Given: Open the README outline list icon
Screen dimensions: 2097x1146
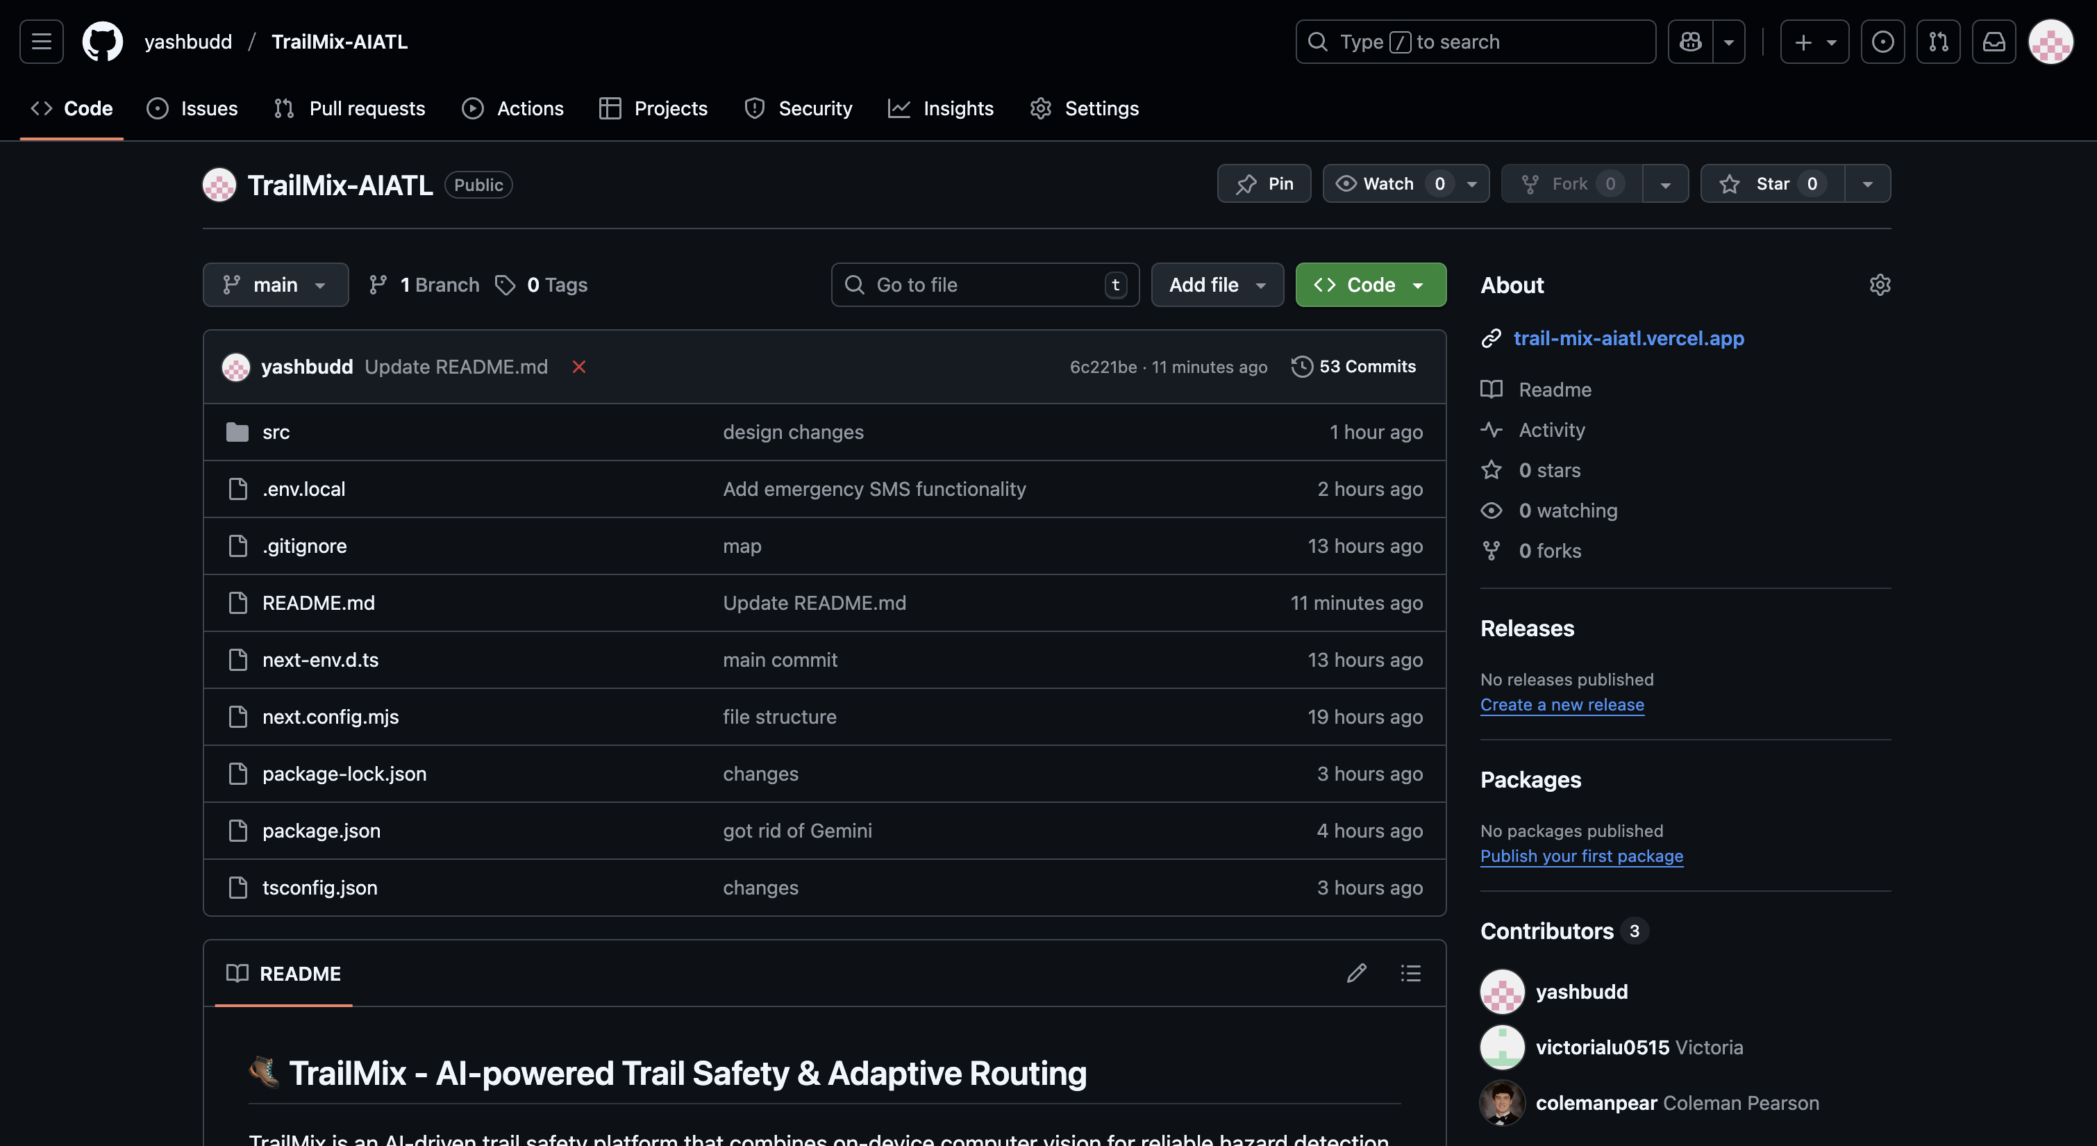Looking at the screenshot, I should 1411,973.
